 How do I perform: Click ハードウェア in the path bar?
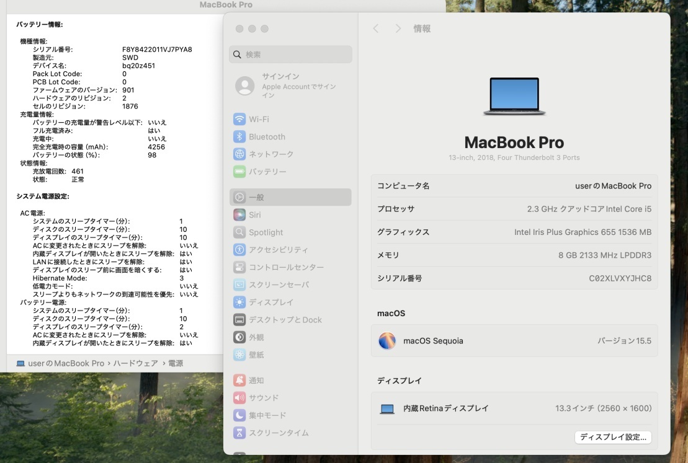pos(136,363)
